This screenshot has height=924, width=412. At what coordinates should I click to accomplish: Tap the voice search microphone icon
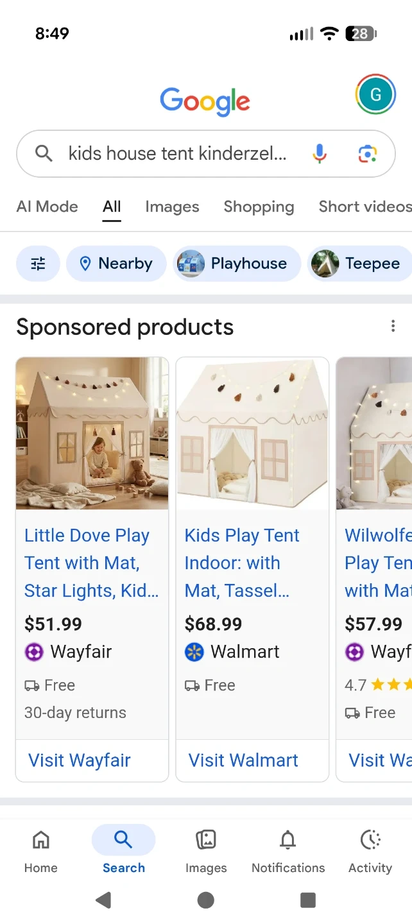point(320,153)
